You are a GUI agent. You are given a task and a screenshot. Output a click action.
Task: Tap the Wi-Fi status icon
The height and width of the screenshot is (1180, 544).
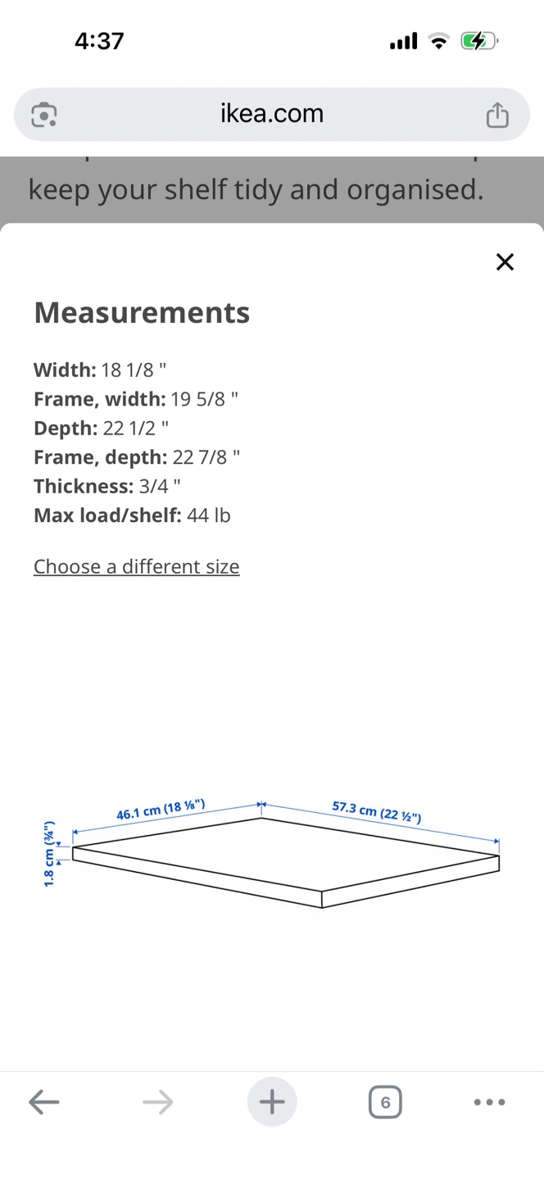coord(440,41)
